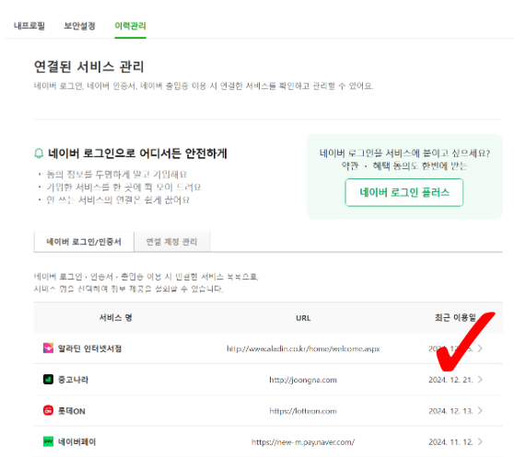Open the http://joongna.com link

click(x=303, y=380)
